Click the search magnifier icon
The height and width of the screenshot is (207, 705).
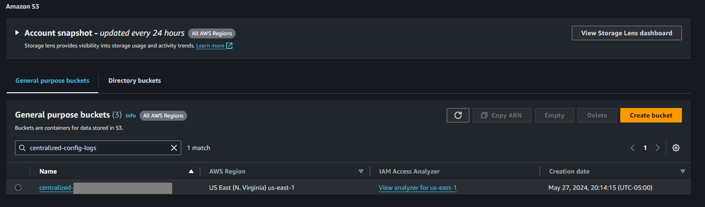tap(22, 148)
